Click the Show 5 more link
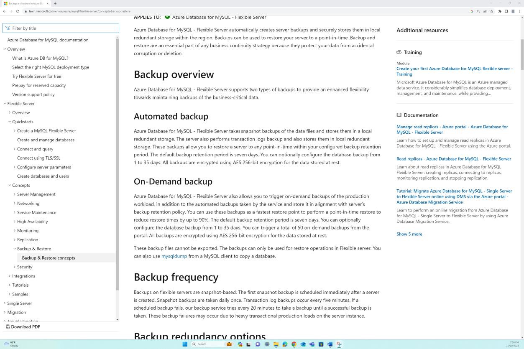The image size is (524, 349). click(409, 234)
